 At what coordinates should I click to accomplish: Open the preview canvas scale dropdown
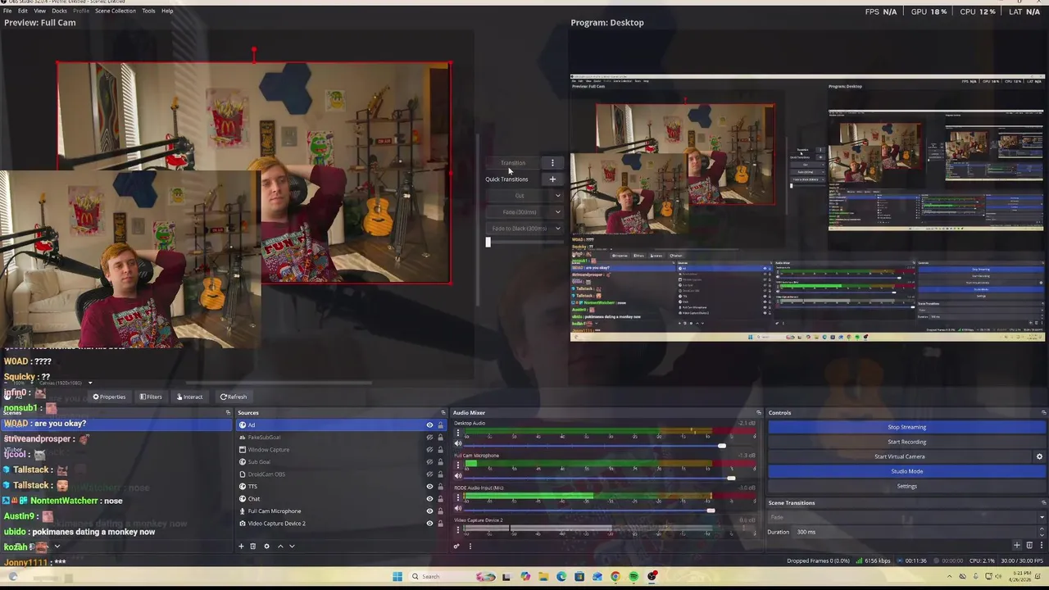click(89, 383)
